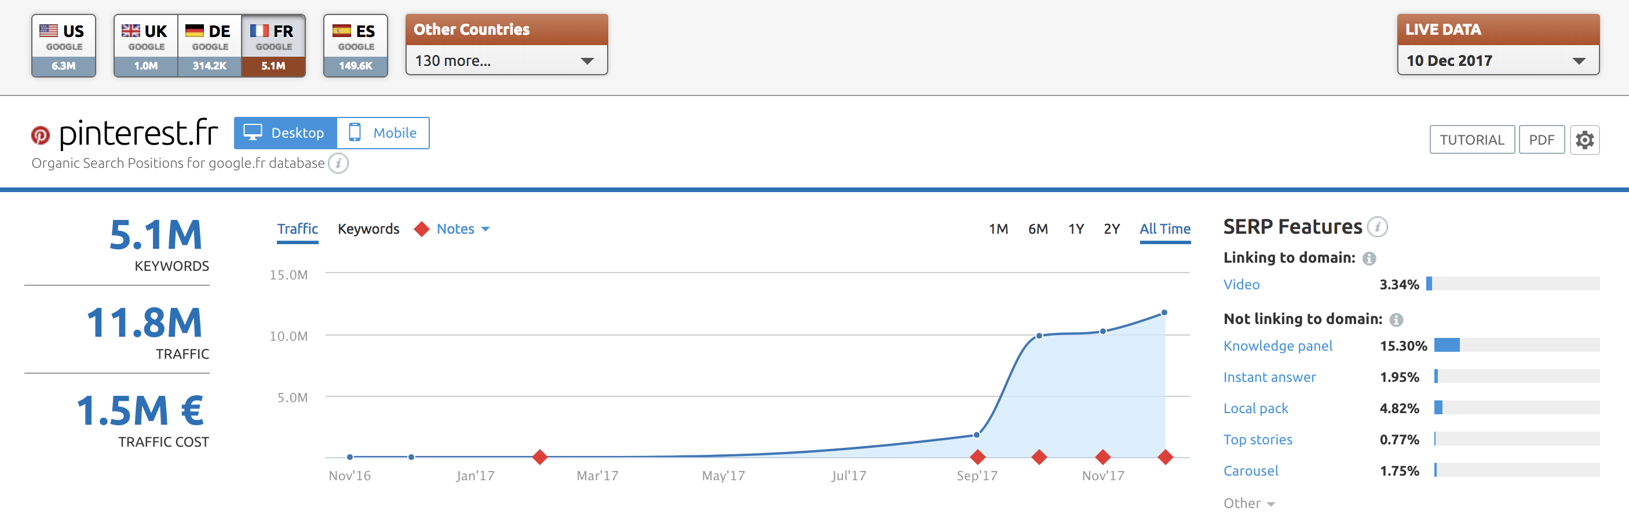1629x530 pixels.
Task: Click the 11.8M traffic value
Action: click(144, 323)
